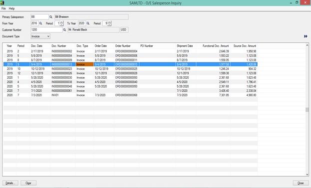
Task: Click the Year column header
Action: pos(9,46)
